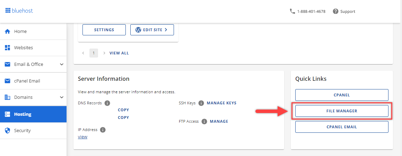Select cPanel Email in sidebar
The width and height of the screenshot is (402, 156).
coord(27,81)
